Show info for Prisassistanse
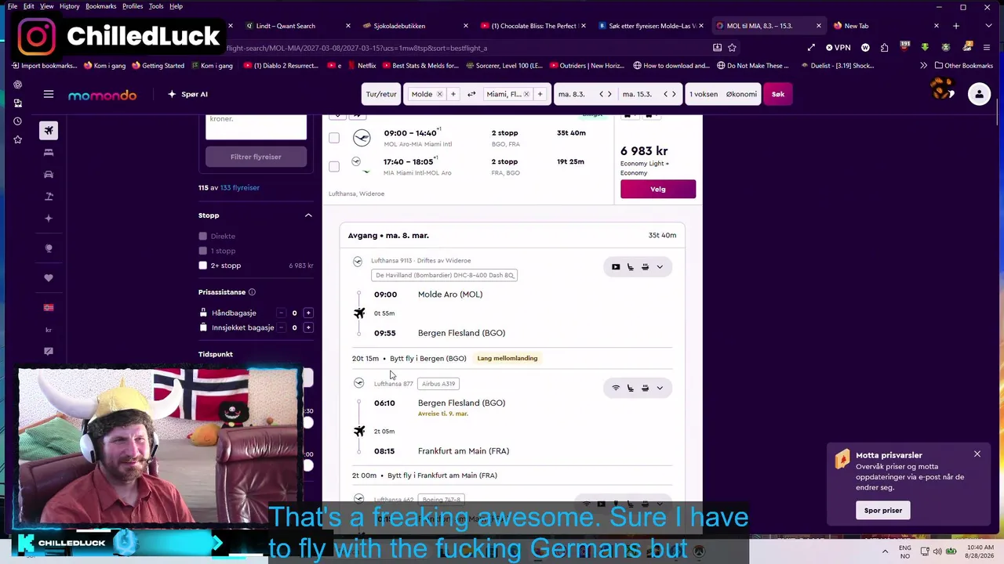This screenshot has height=564, width=1004. pyautogui.click(x=252, y=292)
